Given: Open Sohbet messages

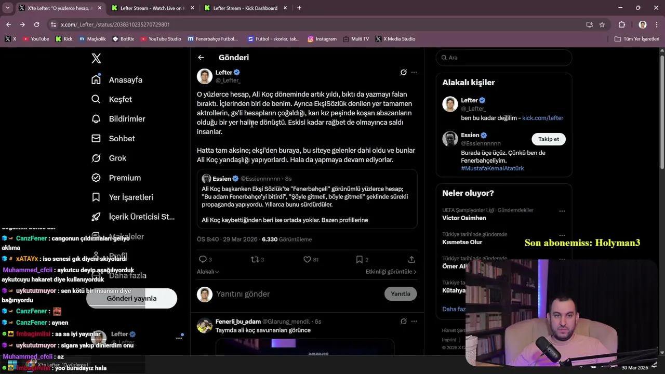Looking at the screenshot, I should pos(113,139).
